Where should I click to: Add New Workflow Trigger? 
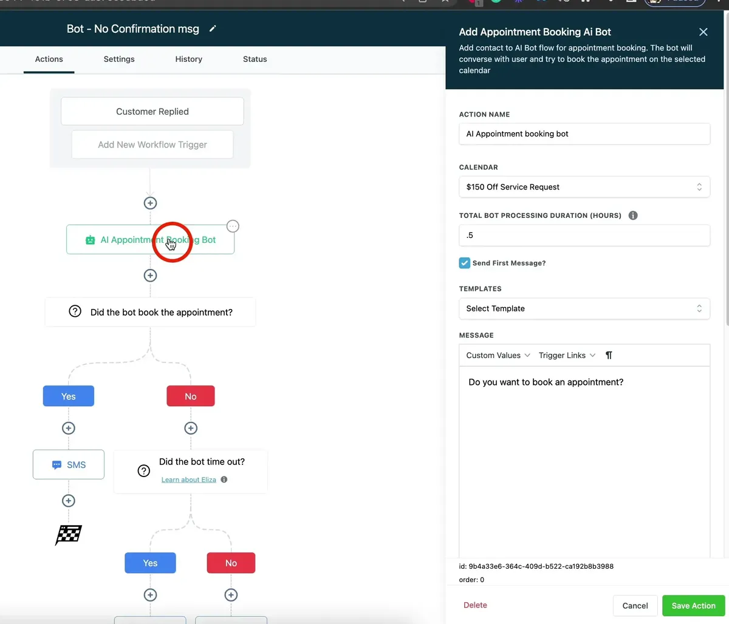[152, 144]
